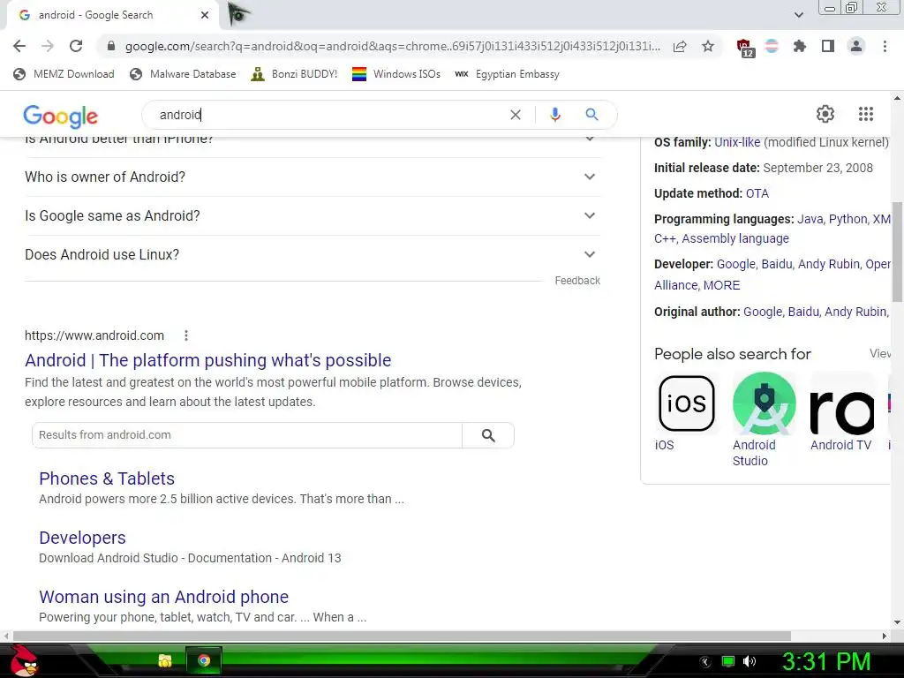Close the android Google Search tab

(x=205, y=15)
